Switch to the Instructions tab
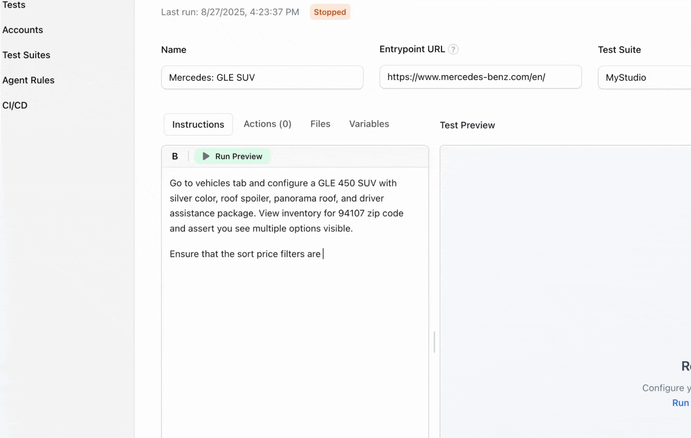 click(x=198, y=125)
